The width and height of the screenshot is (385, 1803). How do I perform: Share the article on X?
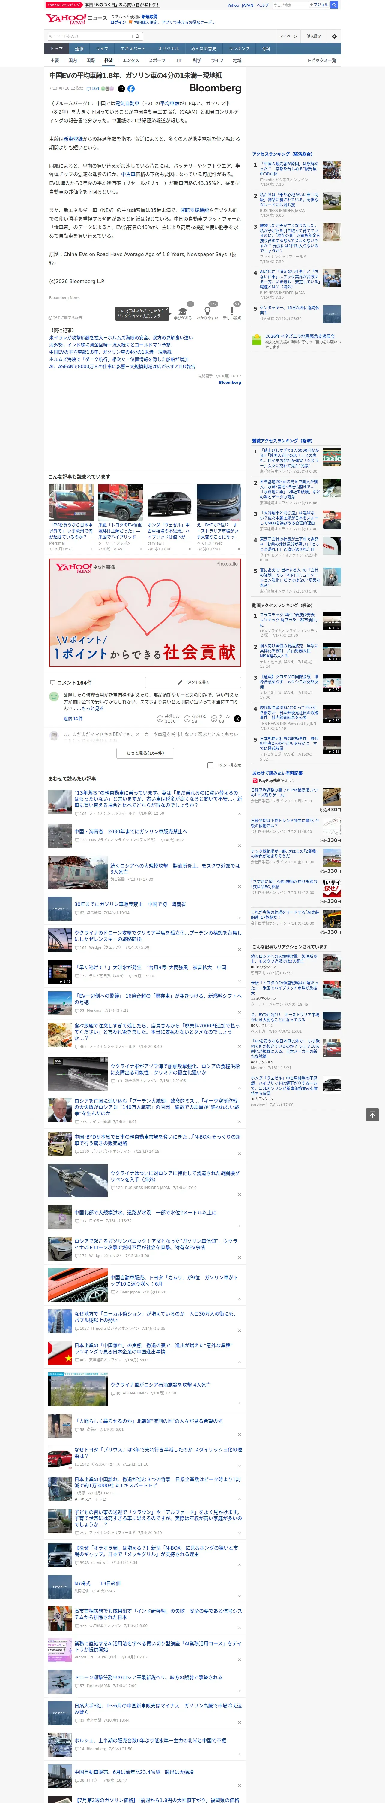[x=121, y=89]
